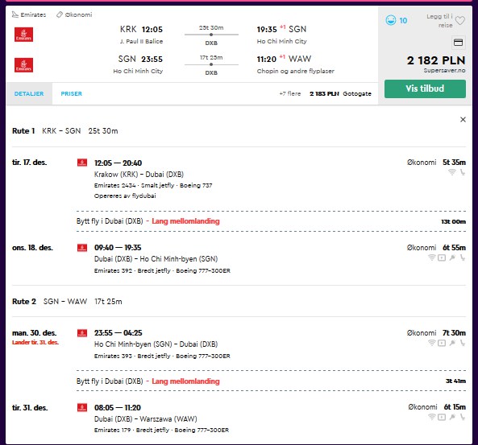Click the entertainment screen icon on Emirates 393
This screenshot has width=478, height=445.
pyautogui.click(x=442, y=343)
